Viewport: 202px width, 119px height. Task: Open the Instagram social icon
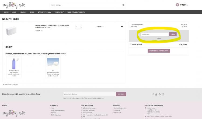(163, 94)
